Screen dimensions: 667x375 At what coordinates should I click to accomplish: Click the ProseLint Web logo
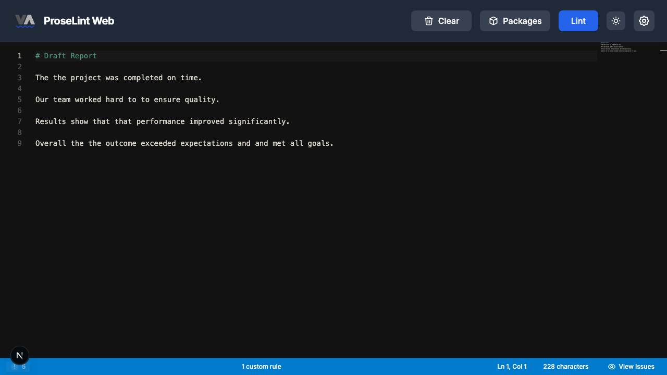pos(65,21)
